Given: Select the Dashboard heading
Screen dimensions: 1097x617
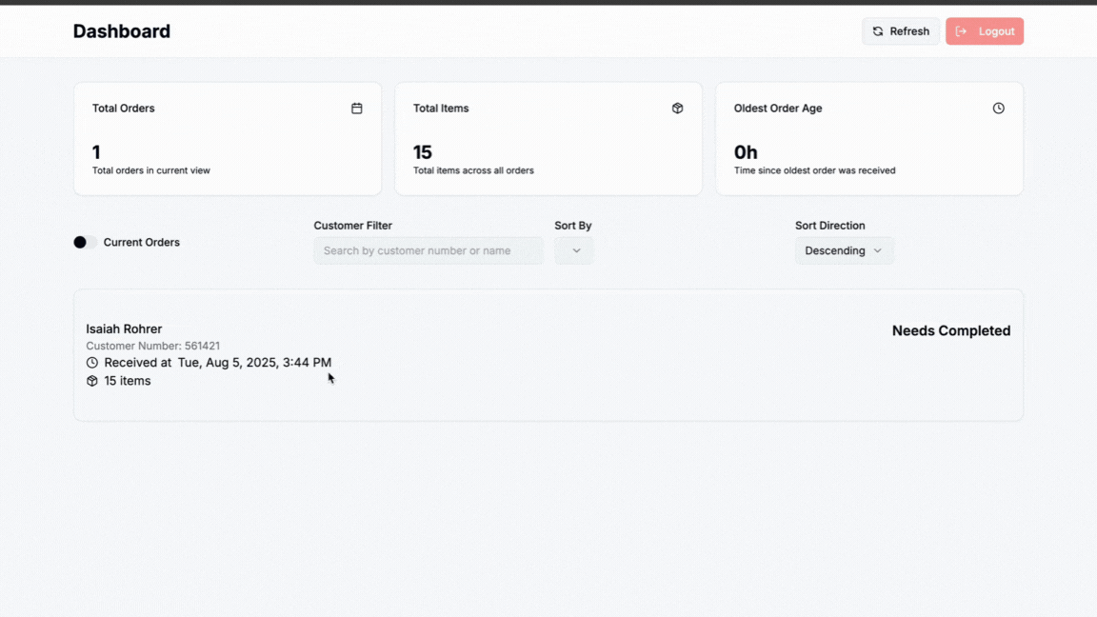Looking at the screenshot, I should (121, 30).
